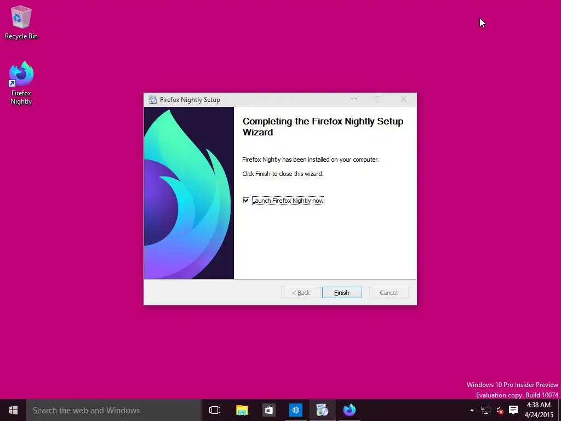Open the Store app from the taskbar

[x=268, y=410]
